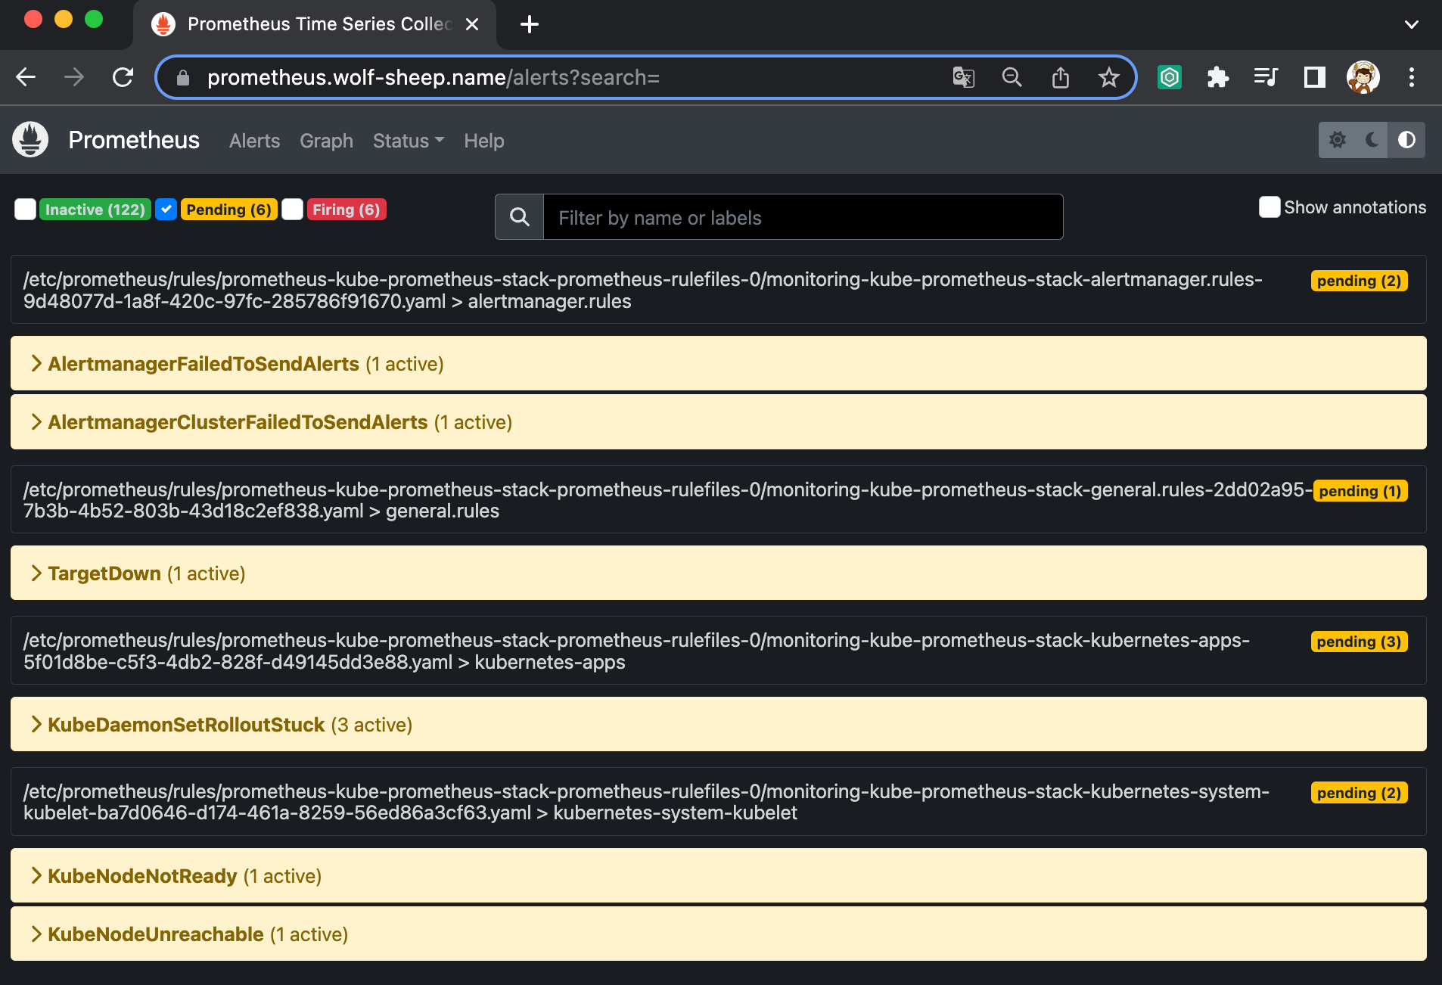Viewport: 1442px width, 985px height.
Task: Open the Graph nav item
Action: click(x=326, y=141)
